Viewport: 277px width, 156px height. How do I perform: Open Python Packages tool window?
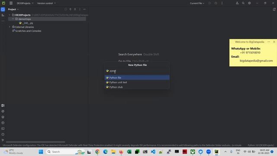click(3, 117)
